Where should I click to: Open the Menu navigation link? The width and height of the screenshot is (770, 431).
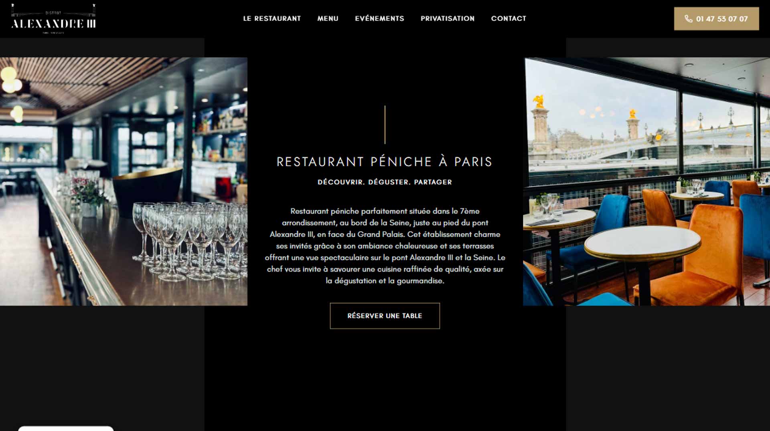coord(328,18)
